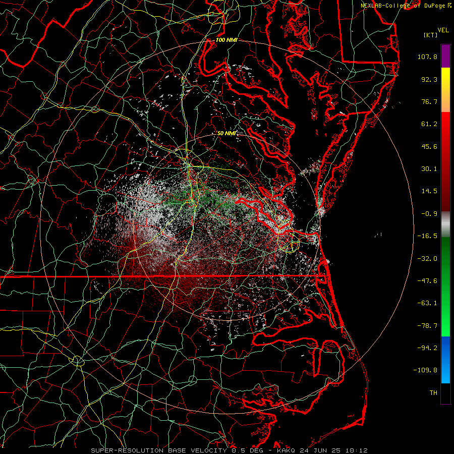
Task: Click the 50 NMI range ring label
Action: pos(226,134)
